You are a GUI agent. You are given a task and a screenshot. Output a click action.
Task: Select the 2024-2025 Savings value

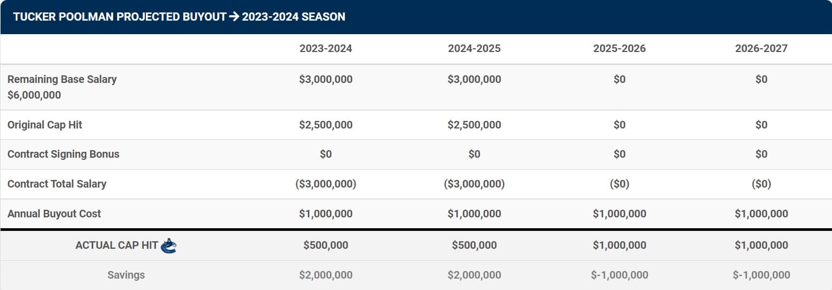(474, 275)
